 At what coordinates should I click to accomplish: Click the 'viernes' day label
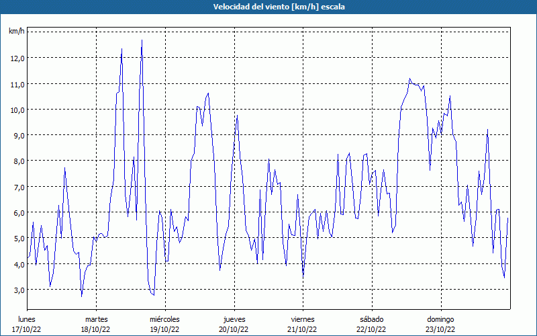click(303, 319)
